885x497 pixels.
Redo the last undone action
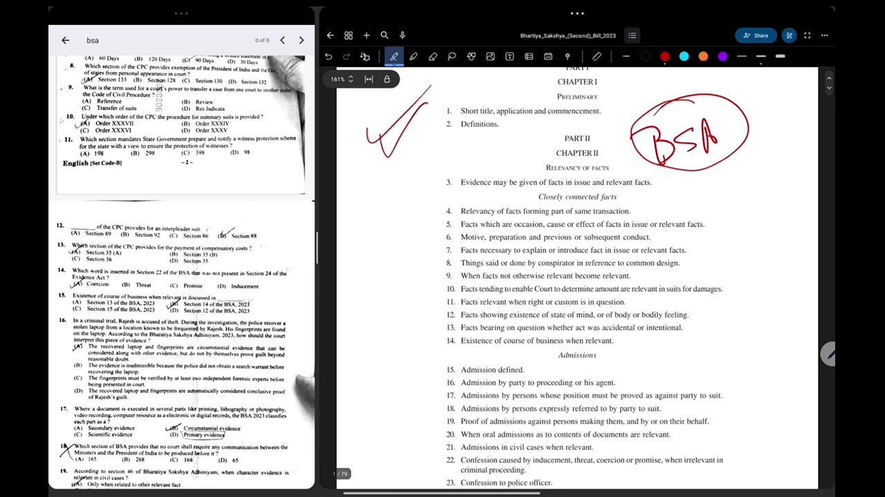pyautogui.click(x=346, y=57)
